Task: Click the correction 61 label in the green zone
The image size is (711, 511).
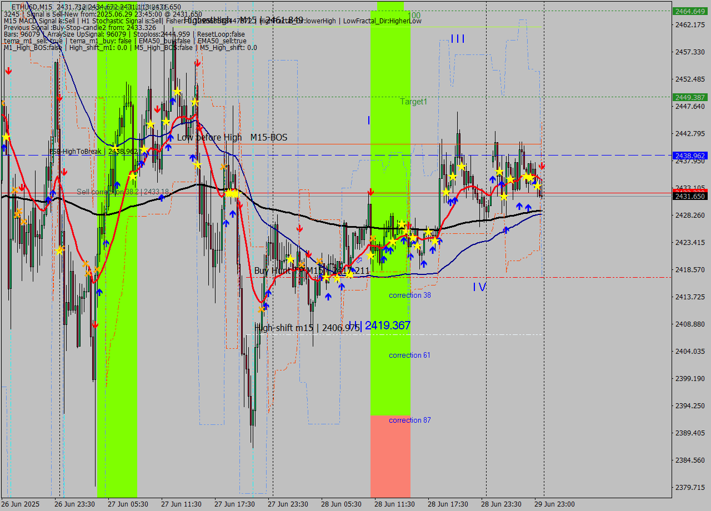Action: [x=409, y=355]
